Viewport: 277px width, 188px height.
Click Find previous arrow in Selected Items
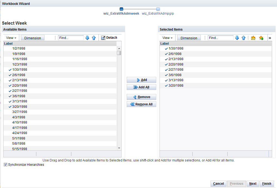tap(244, 38)
